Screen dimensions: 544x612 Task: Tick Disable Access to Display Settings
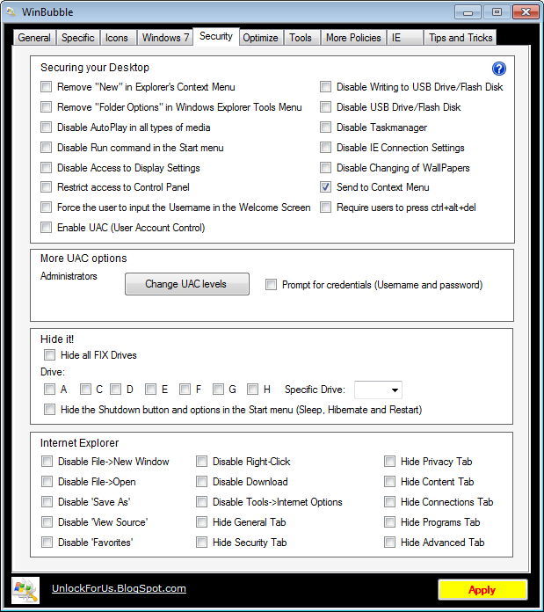coord(46,167)
